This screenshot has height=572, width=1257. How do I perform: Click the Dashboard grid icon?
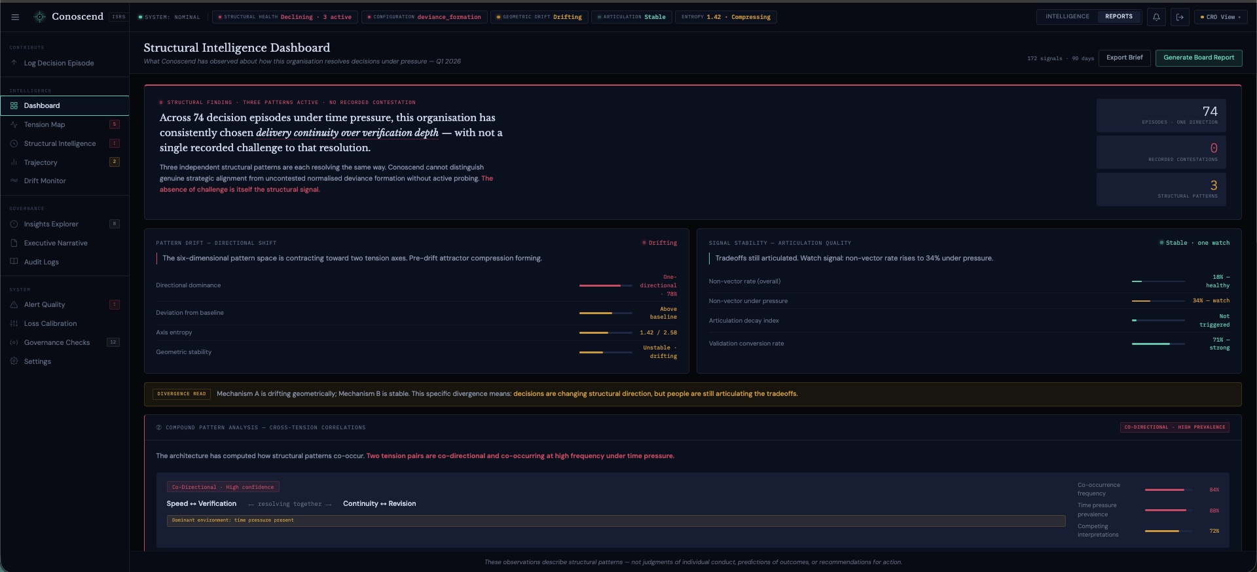tap(14, 105)
